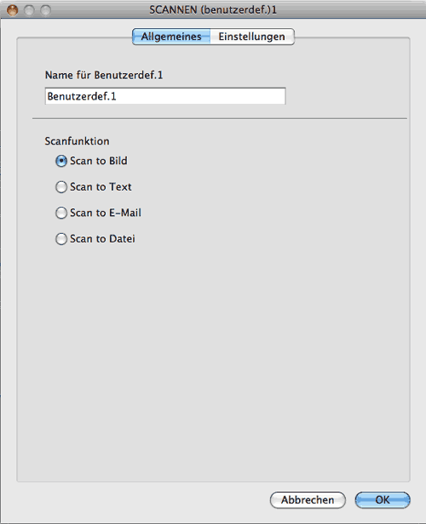The width and height of the screenshot is (426, 524).
Task: Click the 'Scan to Datei' label text
Action: pyautogui.click(x=102, y=238)
